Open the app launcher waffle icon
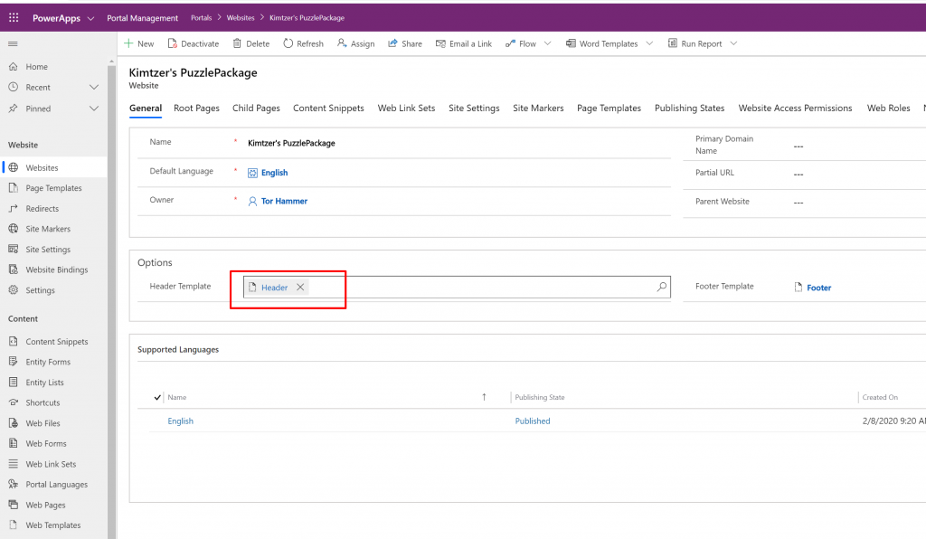 [14, 18]
